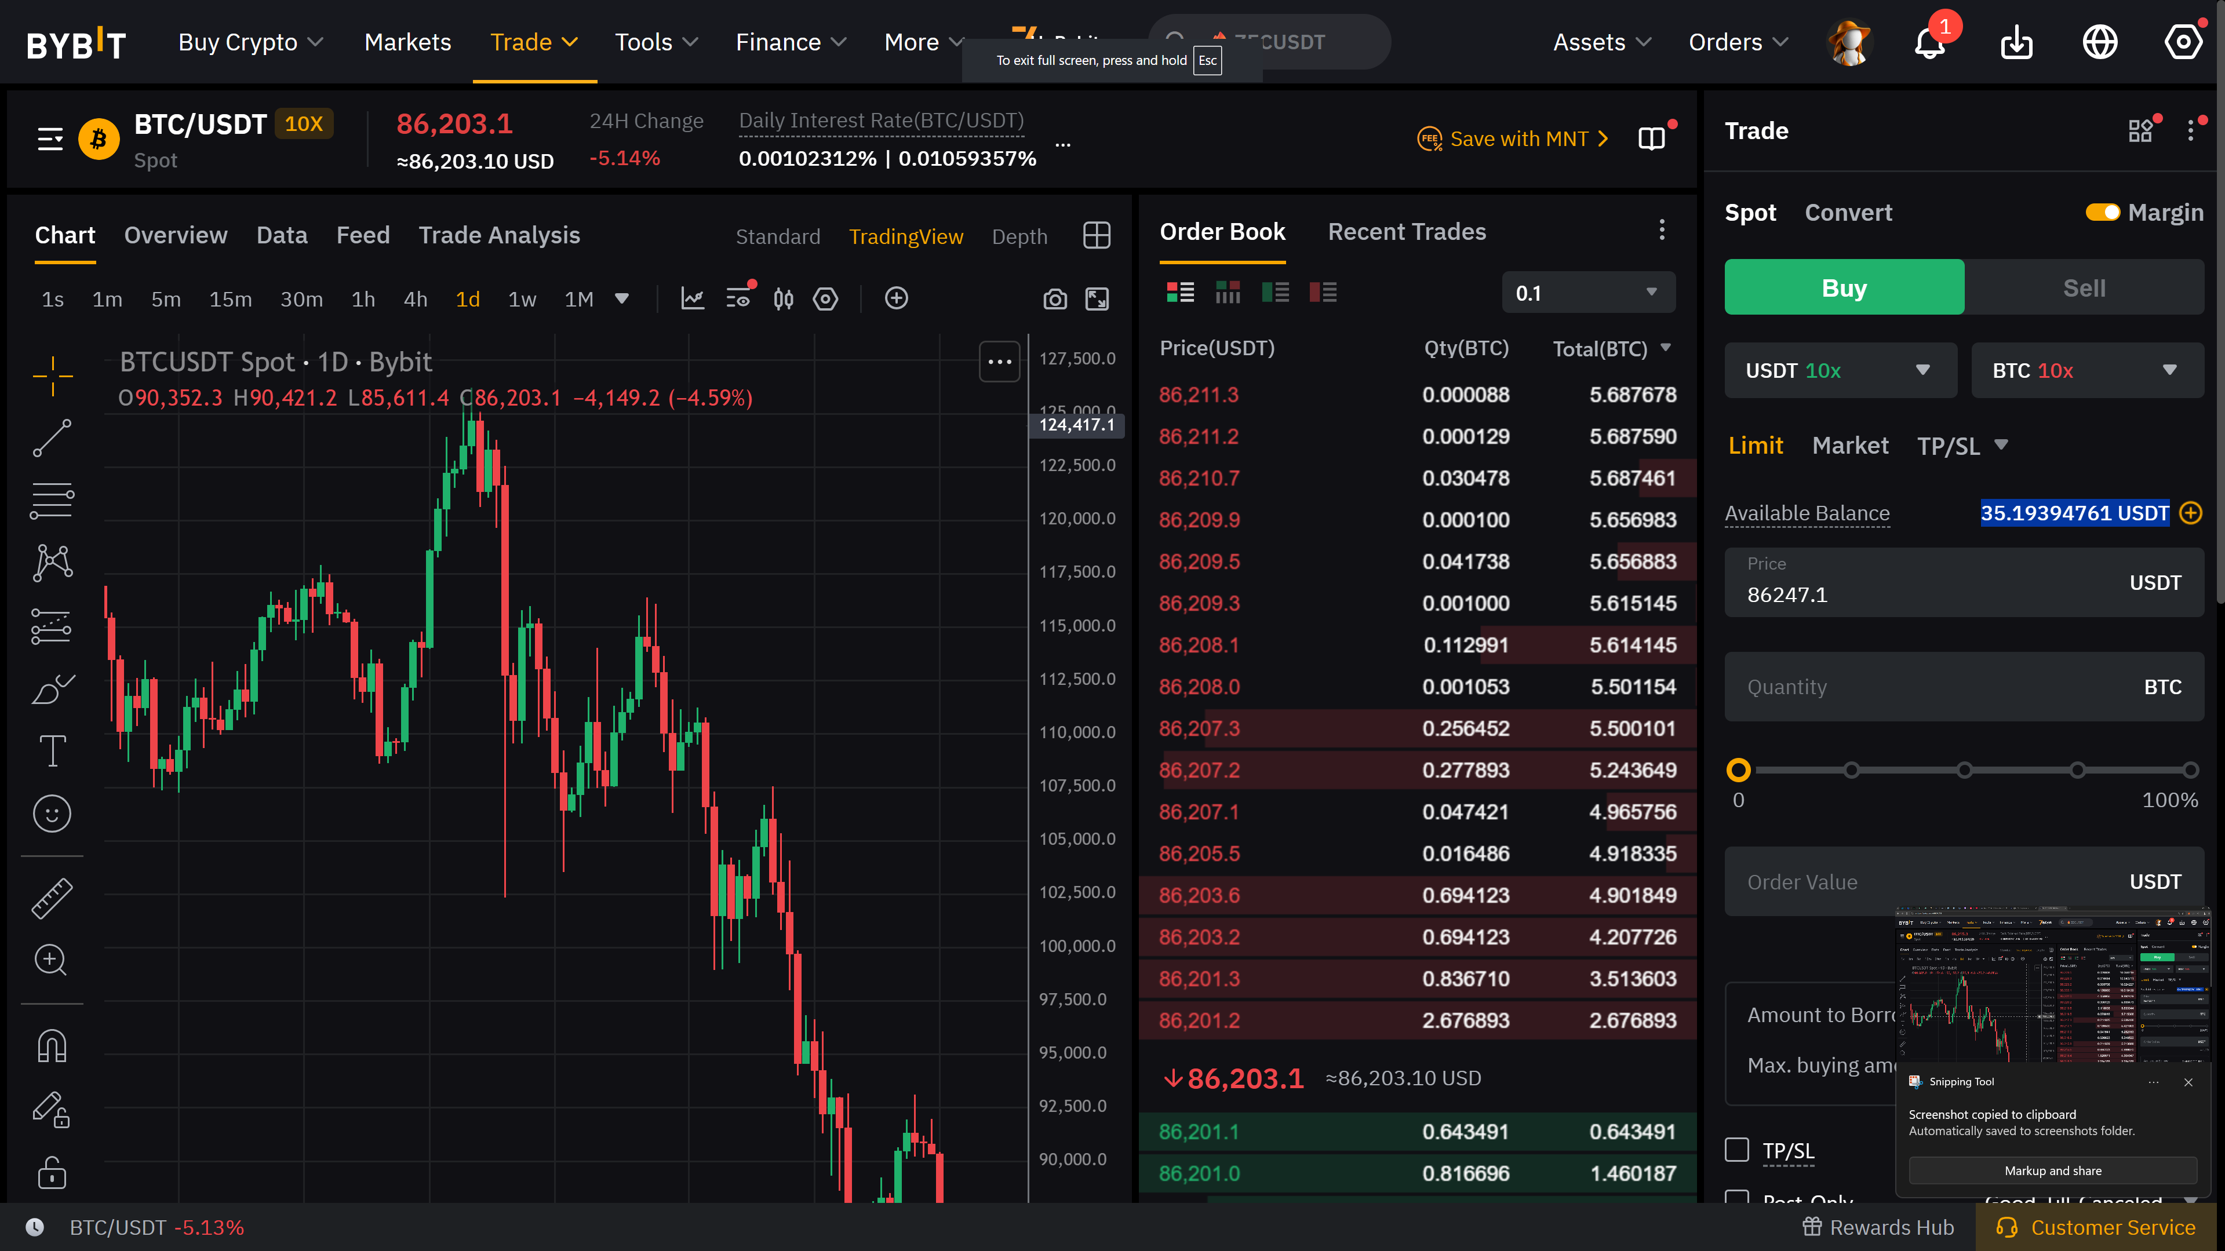Screen dimensions: 2225x1251
Task: Open the Trade Analysis tab
Action: tap(499, 235)
